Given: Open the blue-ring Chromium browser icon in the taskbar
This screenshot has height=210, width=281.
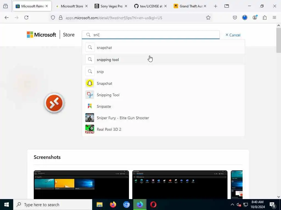Looking at the screenshot, I should (126, 205).
